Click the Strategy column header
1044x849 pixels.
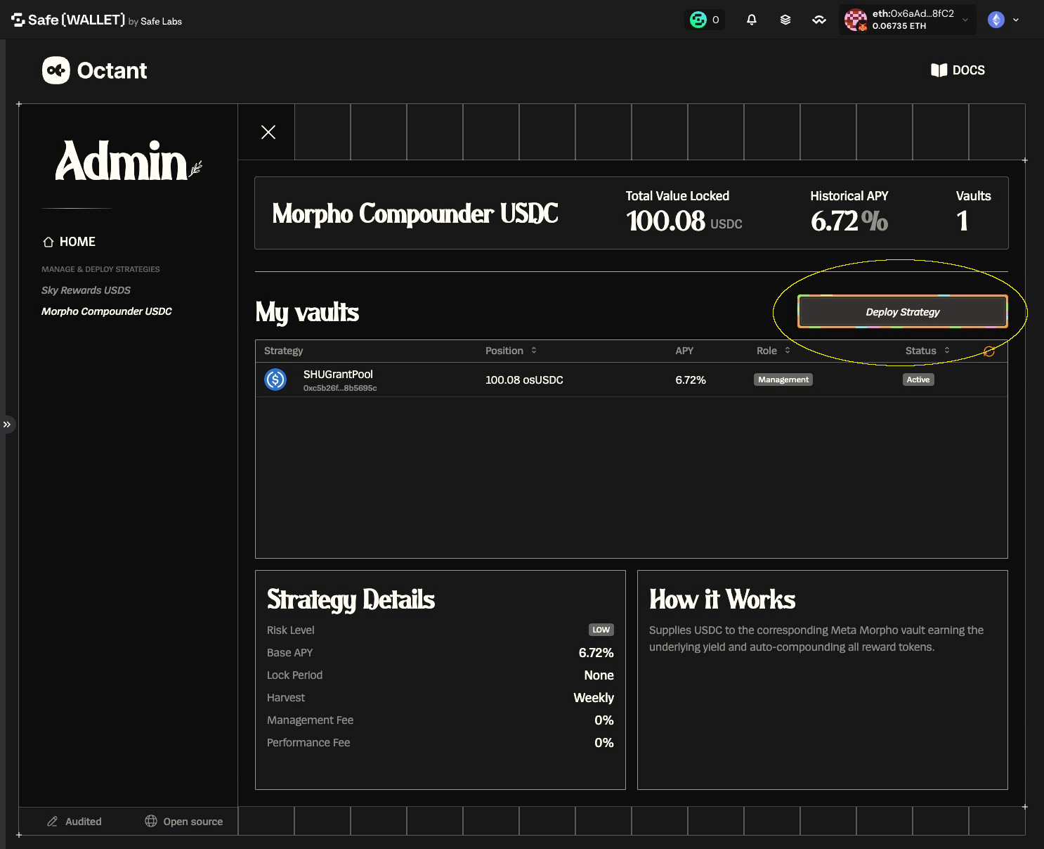tap(283, 351)
